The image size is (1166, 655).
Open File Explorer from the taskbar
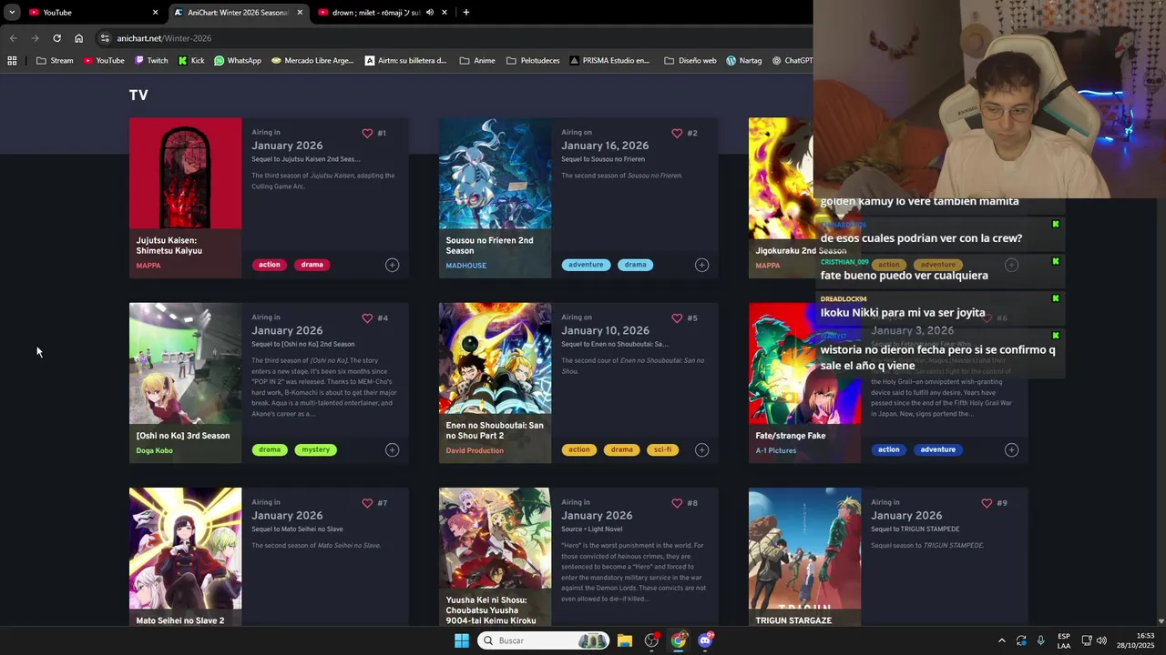(x=625, y=640)
